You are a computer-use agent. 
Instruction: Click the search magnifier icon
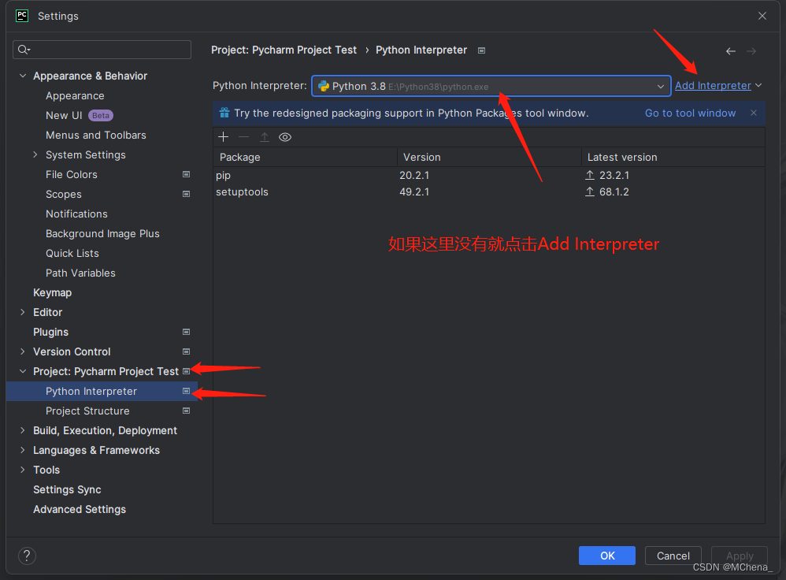click(x=24, y=49)
